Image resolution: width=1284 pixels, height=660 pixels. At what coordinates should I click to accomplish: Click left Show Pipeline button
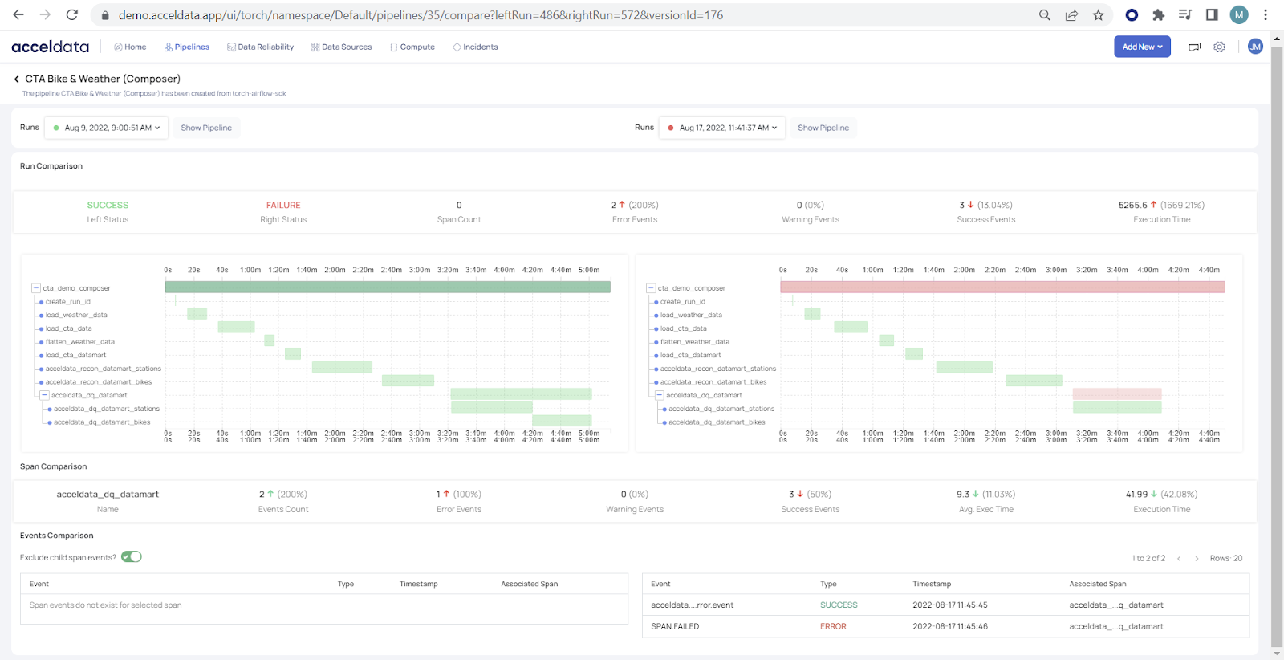(x=206, y=128)
